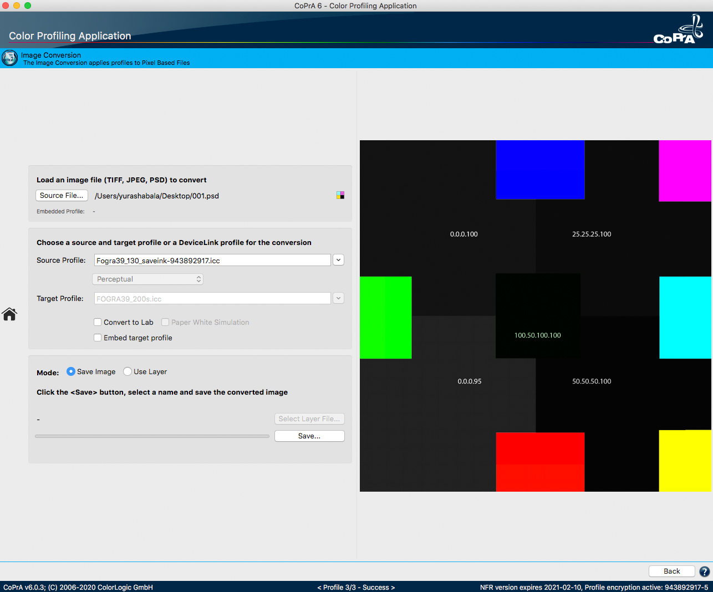Click the red patch in preview
This screenshot has height=592, width=713.
(x=540, y=462)
